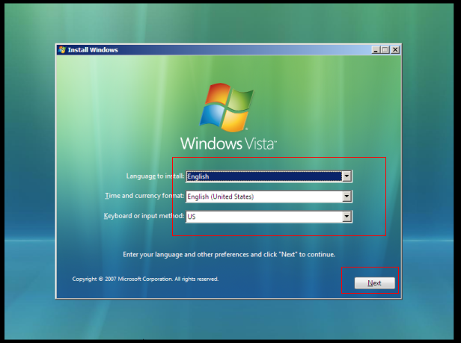
Task: Click the 'Language to install:' label
Action: click(155, 176)
